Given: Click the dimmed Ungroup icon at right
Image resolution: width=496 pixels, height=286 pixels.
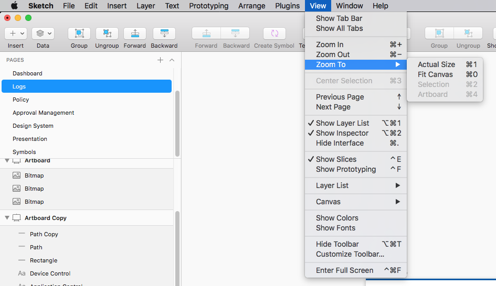Looking at the screenshot, I should coord(468,33).
